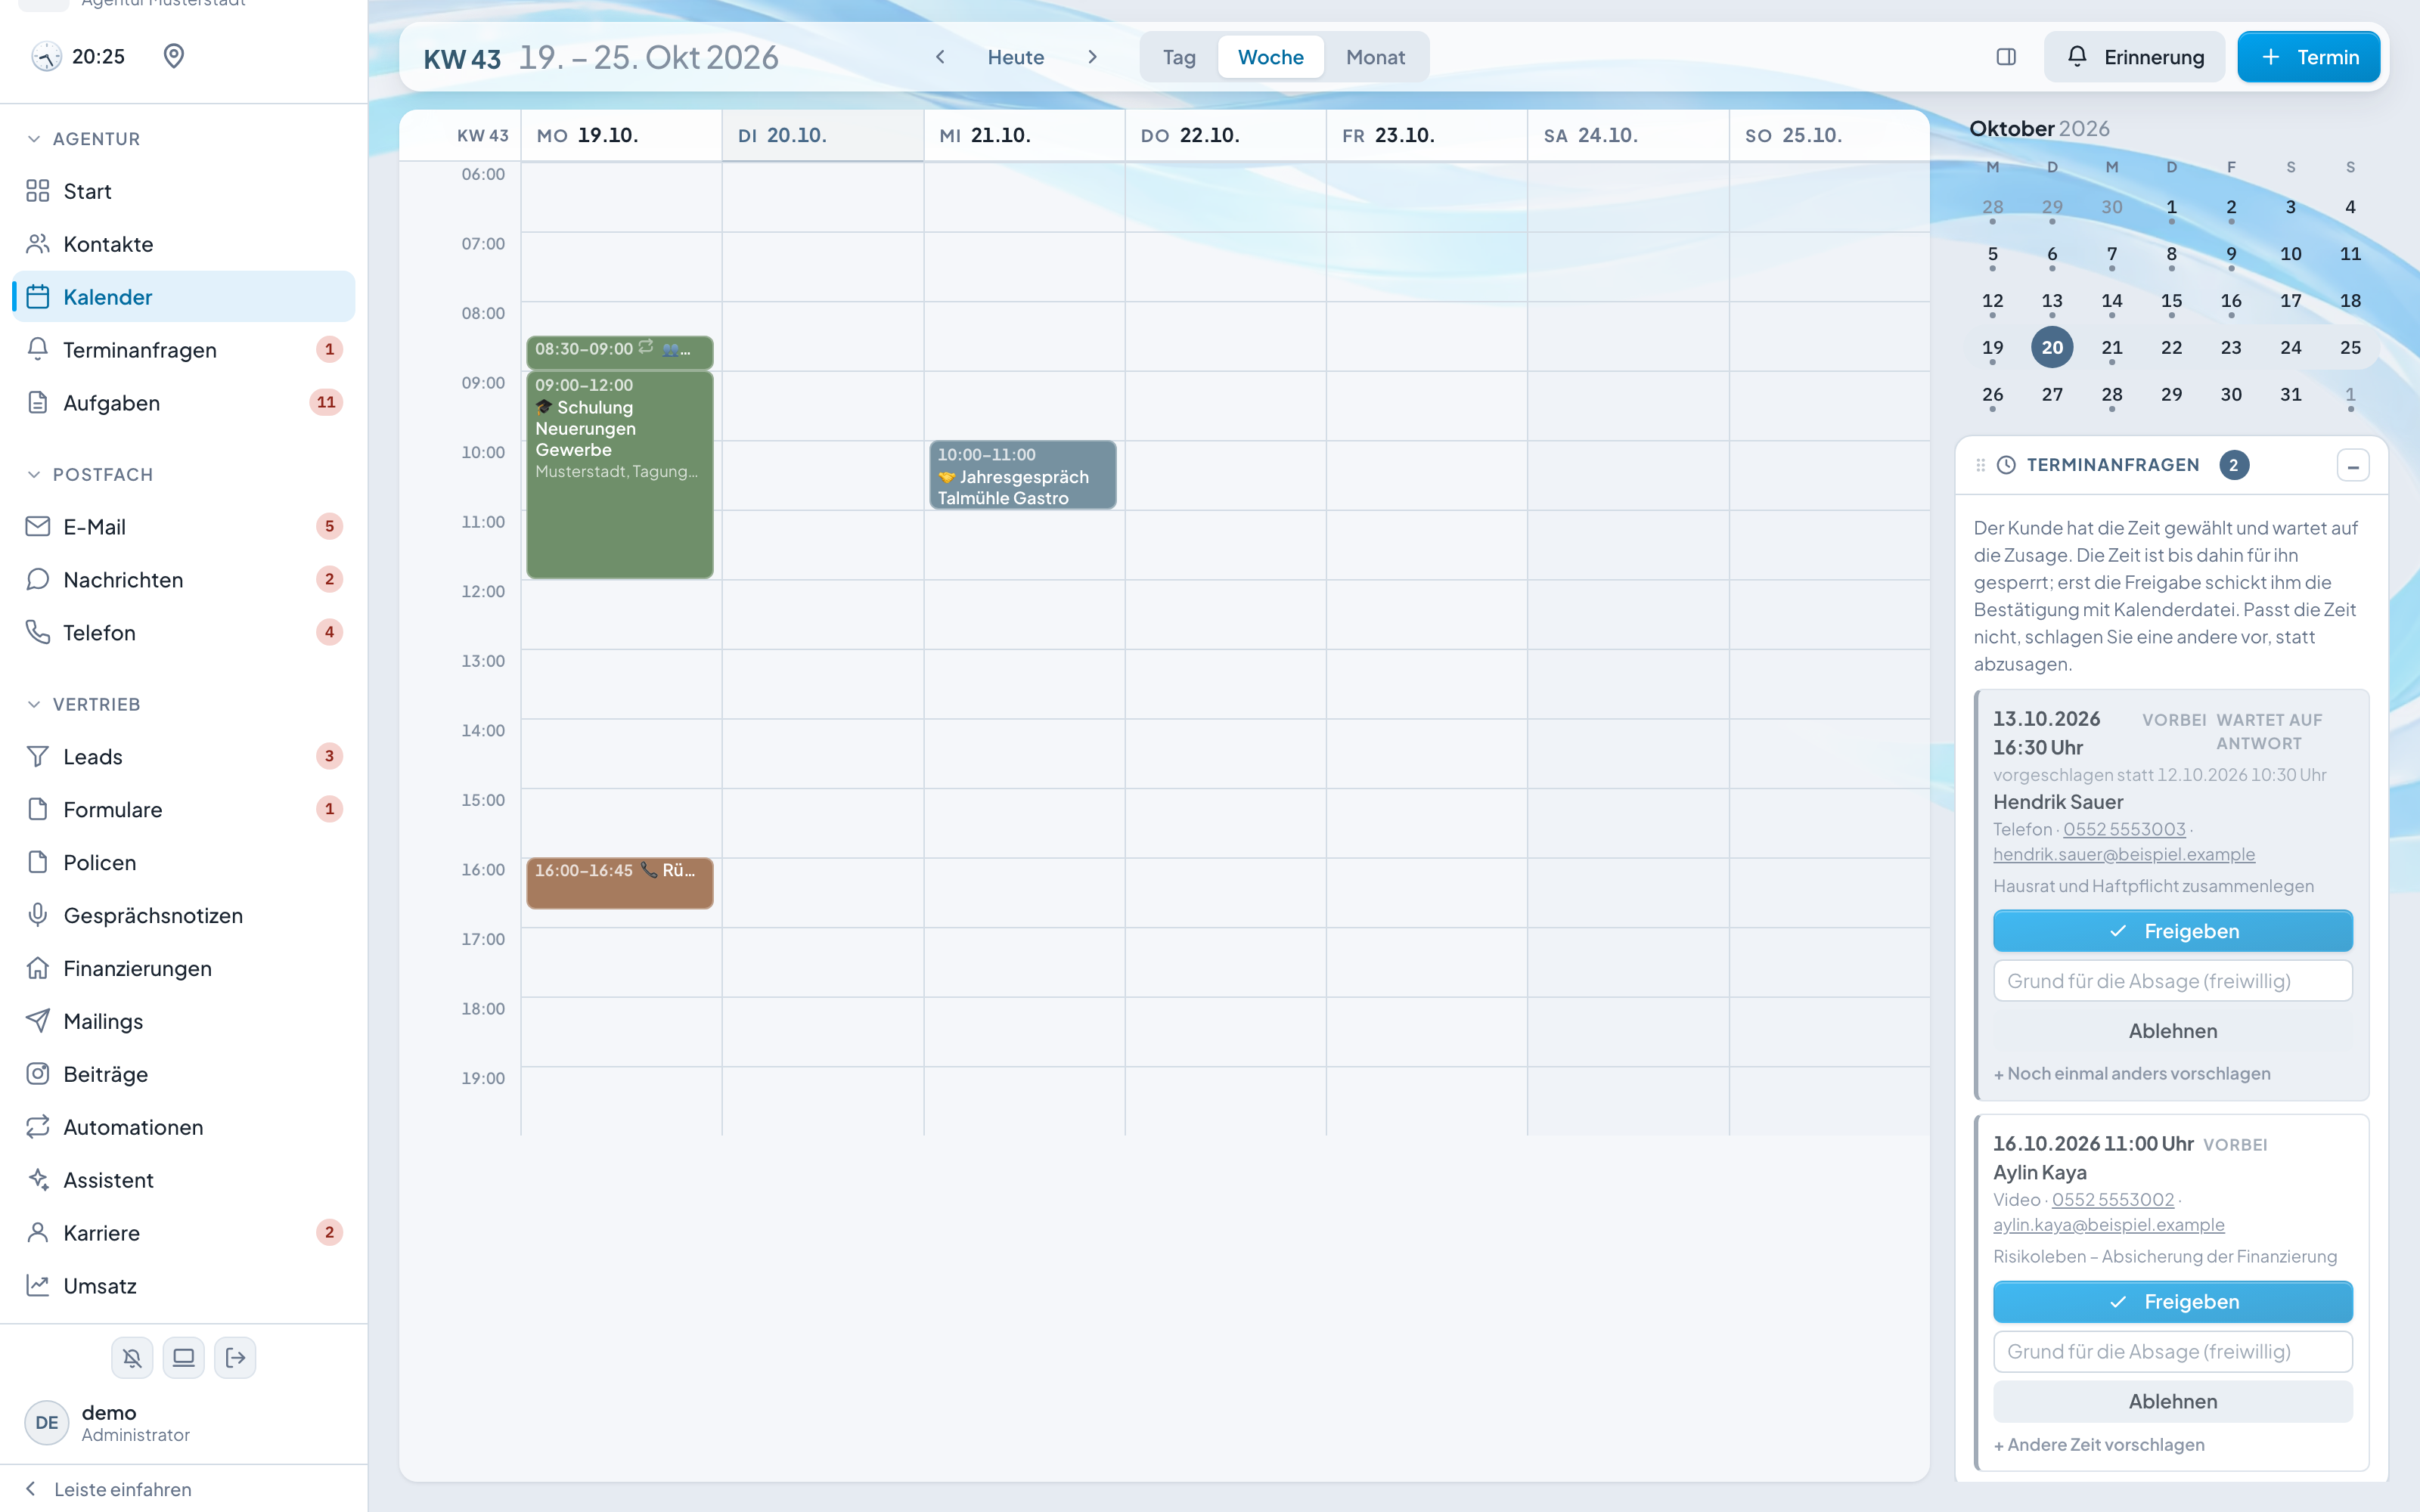2420x1512 pixels.
Task: Open Finanzierungen in the sidebar
Action: click(184, 968)
